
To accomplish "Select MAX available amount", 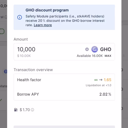I will pyautogui.click(x=108, y=56).
